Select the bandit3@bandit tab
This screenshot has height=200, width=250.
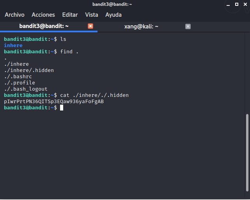pos(44,26)
